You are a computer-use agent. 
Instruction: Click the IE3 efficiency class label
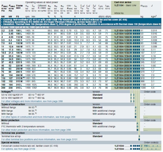coord(40,66)
